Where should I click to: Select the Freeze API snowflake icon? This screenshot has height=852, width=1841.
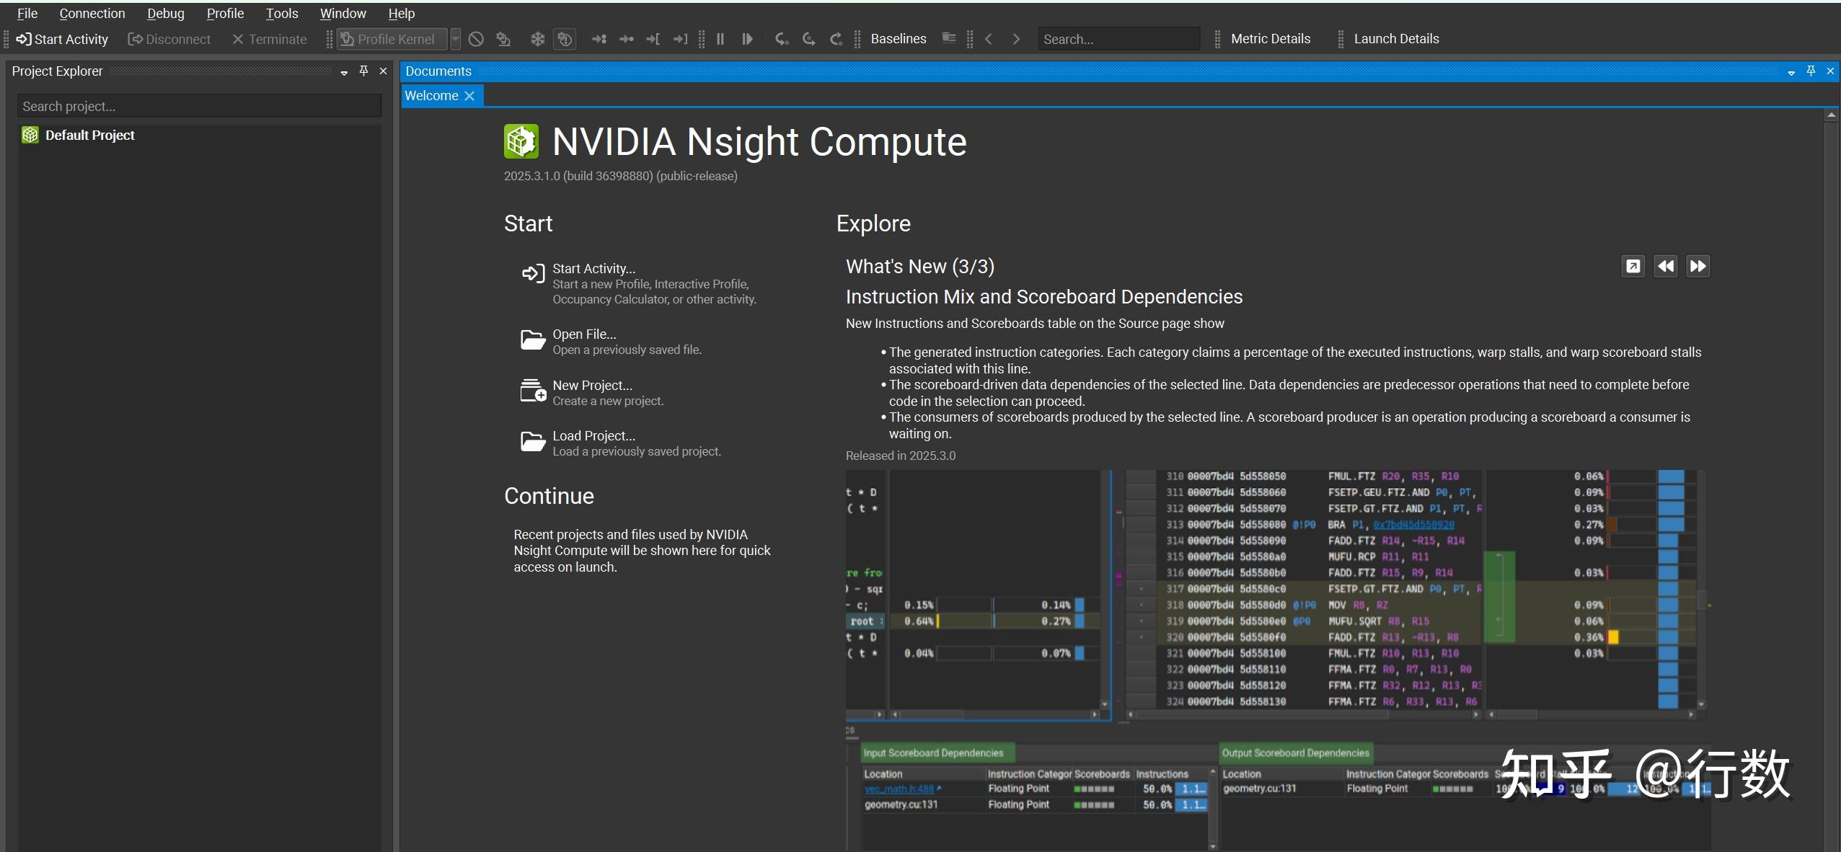point(537,39)
